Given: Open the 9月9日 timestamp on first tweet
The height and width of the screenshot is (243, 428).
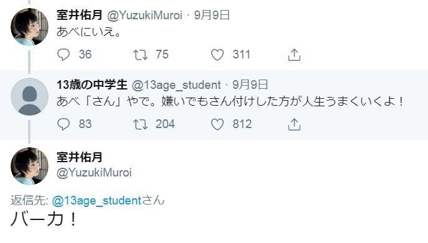Looking at the screenshot, I should pos(212,15).
